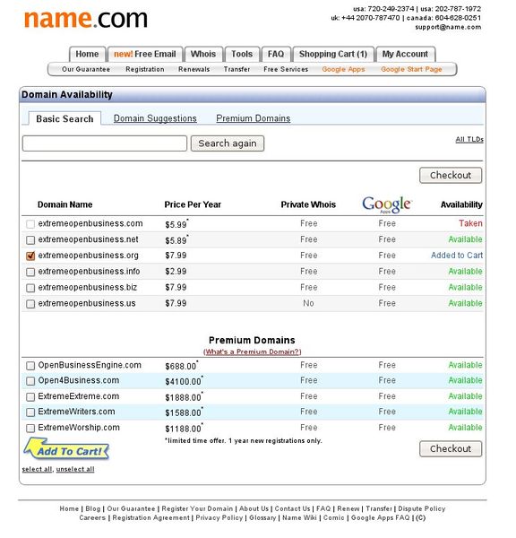Click the Search again button
The height and width of the screenshot is (538, 516).
pyautogui.click(x=228, y=143)
